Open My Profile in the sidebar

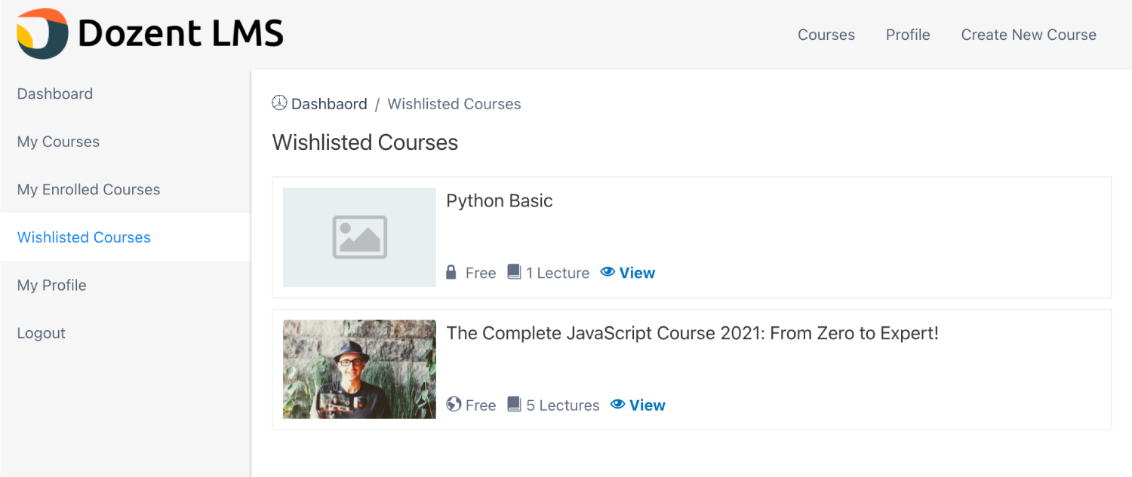tap(51, 285)
